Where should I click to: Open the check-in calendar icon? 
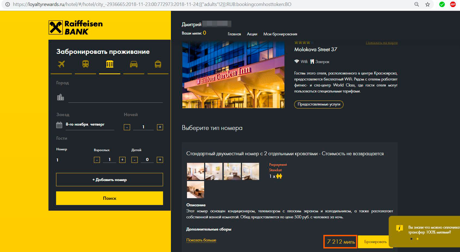point(59,125)
